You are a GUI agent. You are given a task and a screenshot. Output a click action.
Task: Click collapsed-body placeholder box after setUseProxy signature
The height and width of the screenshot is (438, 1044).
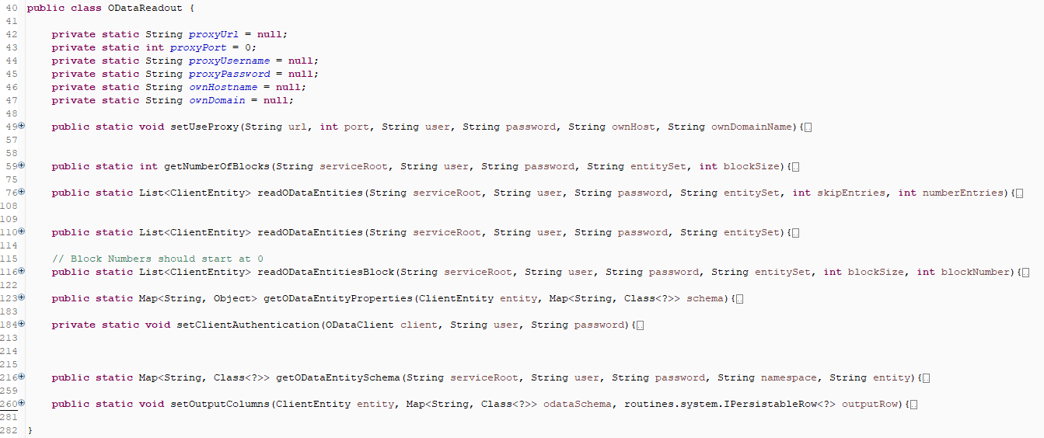pos(808,127)
